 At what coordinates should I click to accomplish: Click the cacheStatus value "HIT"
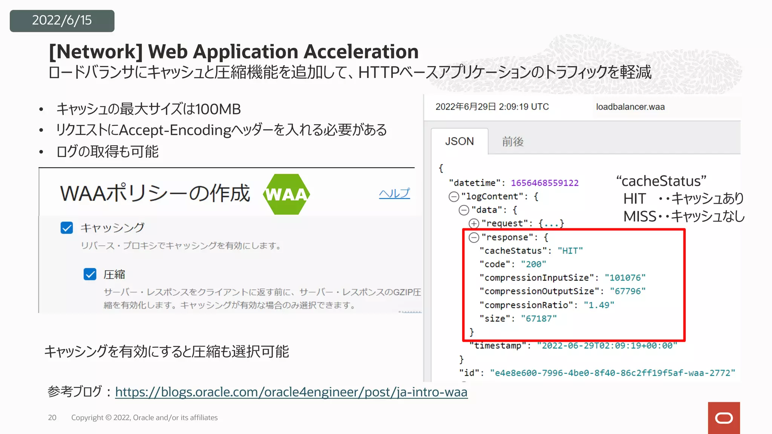(x=570, y=251)
